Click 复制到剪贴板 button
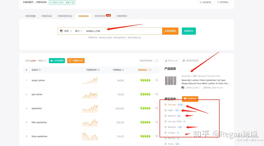Viewport: 264px width, 146px height. tap(191, 60)
